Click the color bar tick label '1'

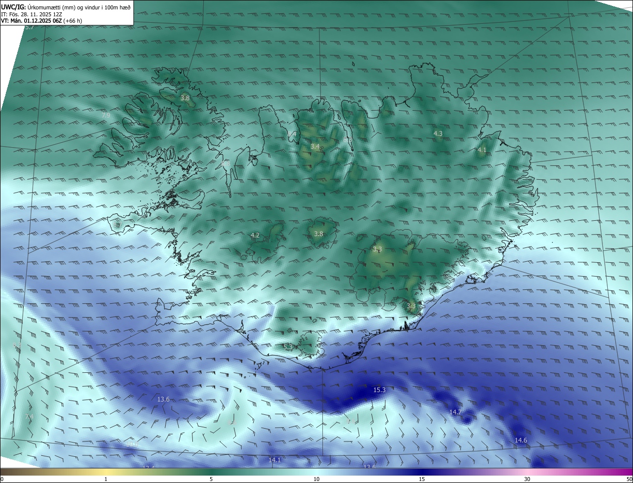pyautogui.click(x=106, y=479)
